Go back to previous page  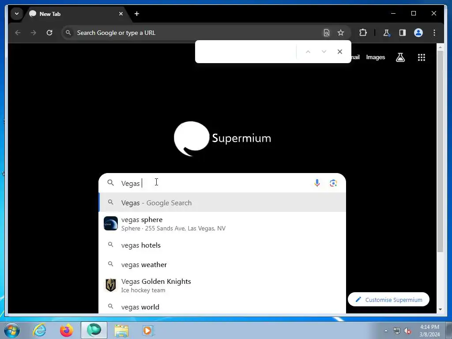pyautogui.click(x=18, y=33)
